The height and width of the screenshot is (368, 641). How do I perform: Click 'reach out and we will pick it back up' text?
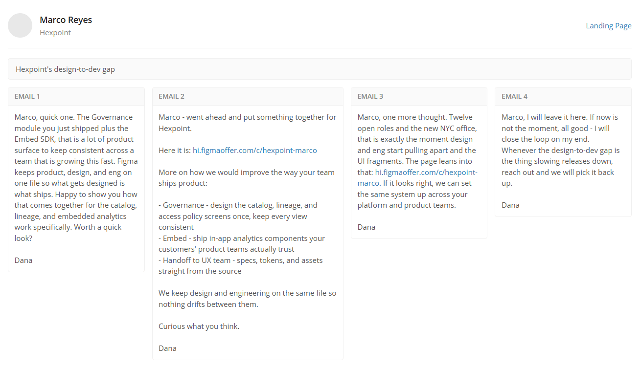pyautogui.click(x=558, y=178)
